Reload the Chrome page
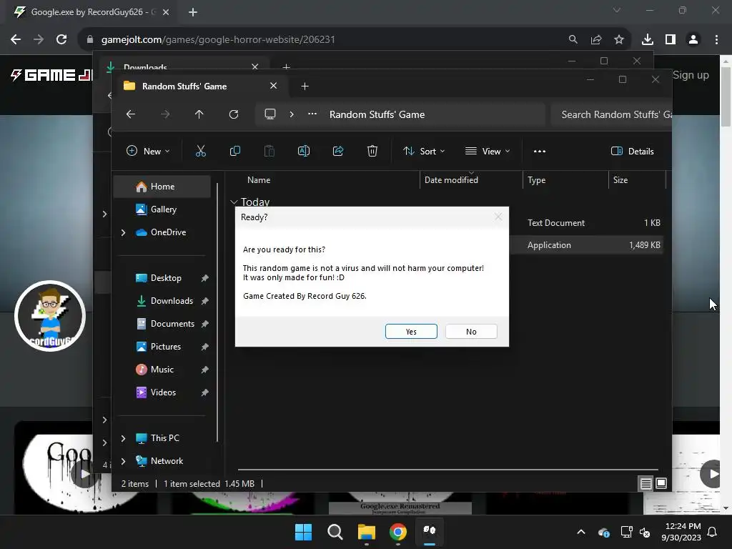Screen dimensions: 732x549 click(61, 39)
